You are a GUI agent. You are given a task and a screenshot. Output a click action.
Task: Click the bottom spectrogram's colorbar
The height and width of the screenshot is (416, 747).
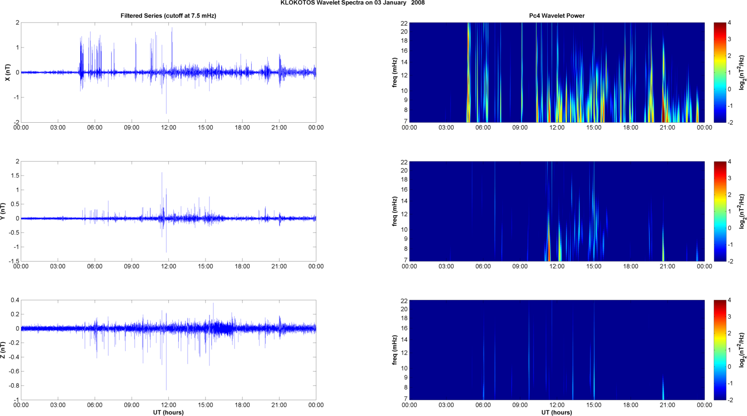click(720, 350)
